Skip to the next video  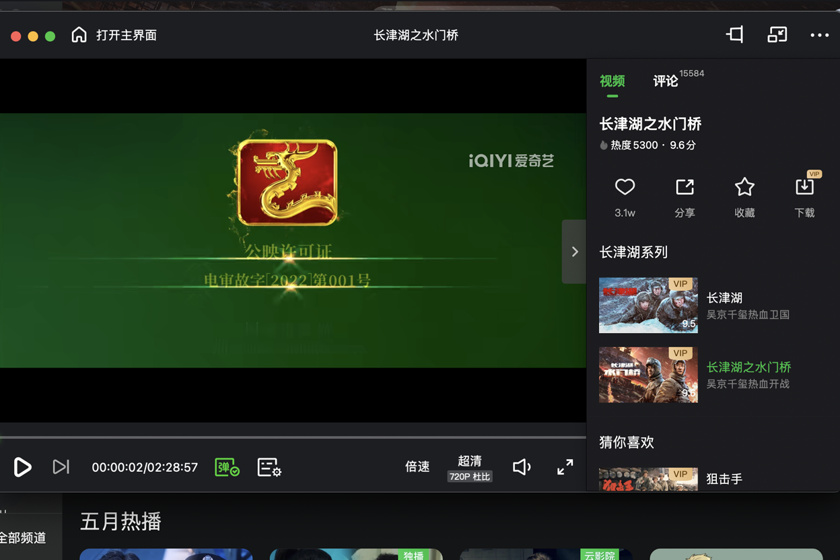click(61, 466)
